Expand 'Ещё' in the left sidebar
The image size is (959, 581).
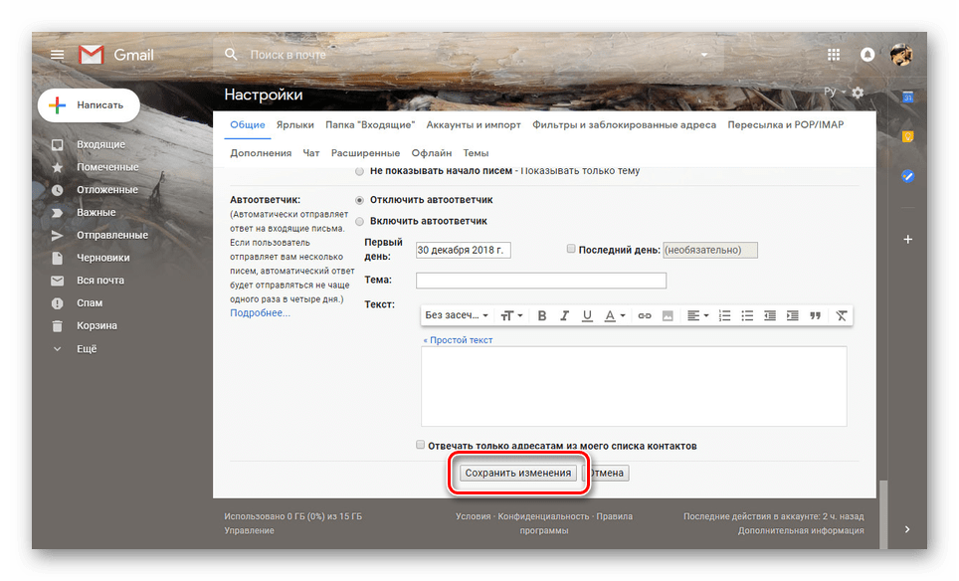[x=86, y=349]
